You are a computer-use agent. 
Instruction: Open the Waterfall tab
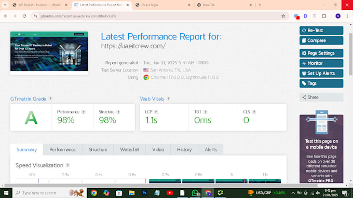coord(129,150)
